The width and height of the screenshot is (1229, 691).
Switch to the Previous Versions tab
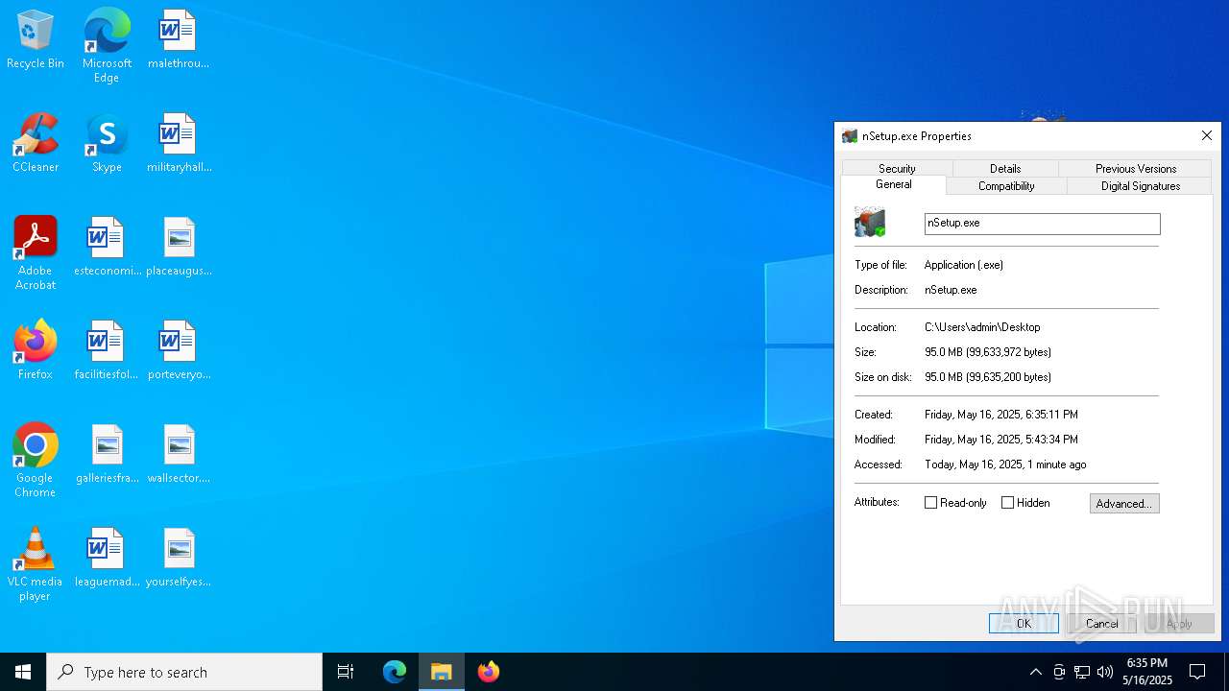pyautogui.click(x=1136, y=168)
